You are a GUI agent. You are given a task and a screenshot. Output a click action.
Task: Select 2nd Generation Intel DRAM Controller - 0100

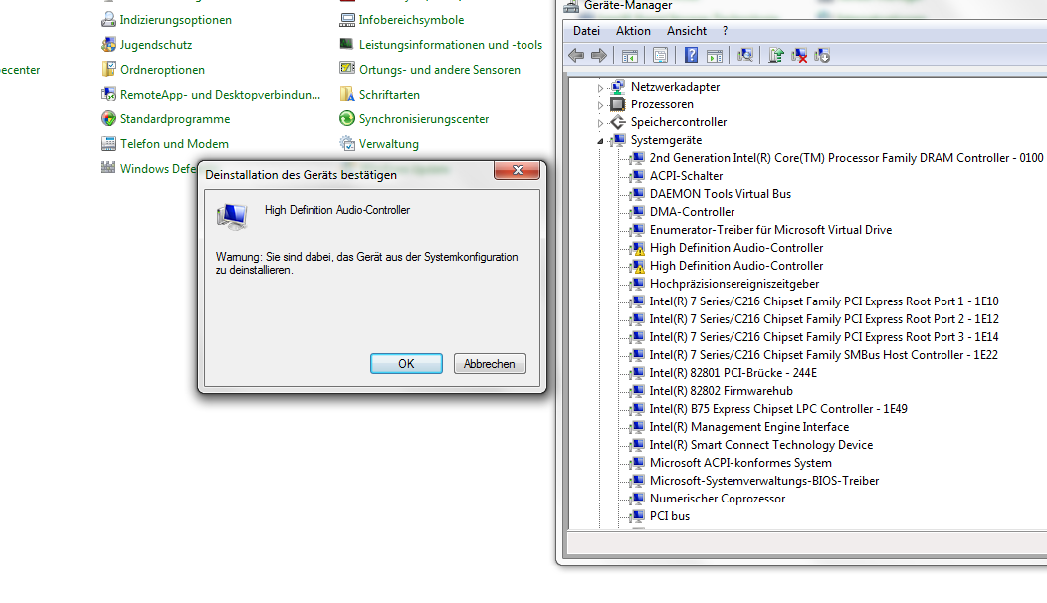846,158
